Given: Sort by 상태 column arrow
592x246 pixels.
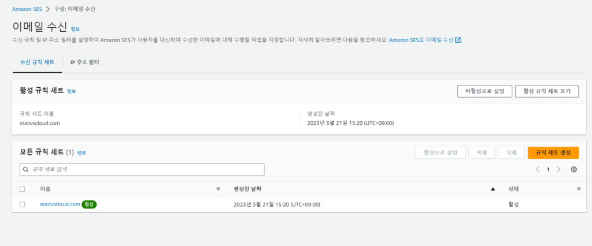Looking at the screenshot, I should 578,189.
